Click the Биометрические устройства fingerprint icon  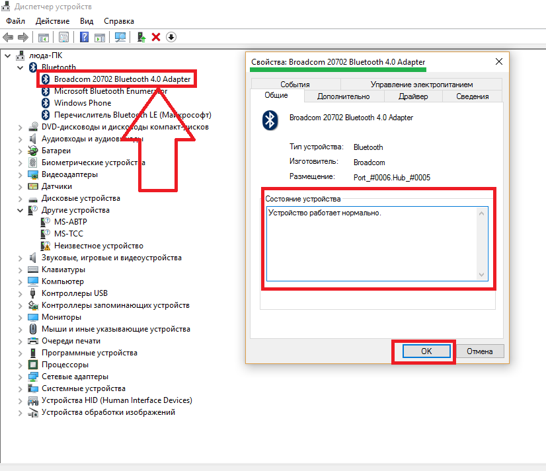tap(33, 163)
